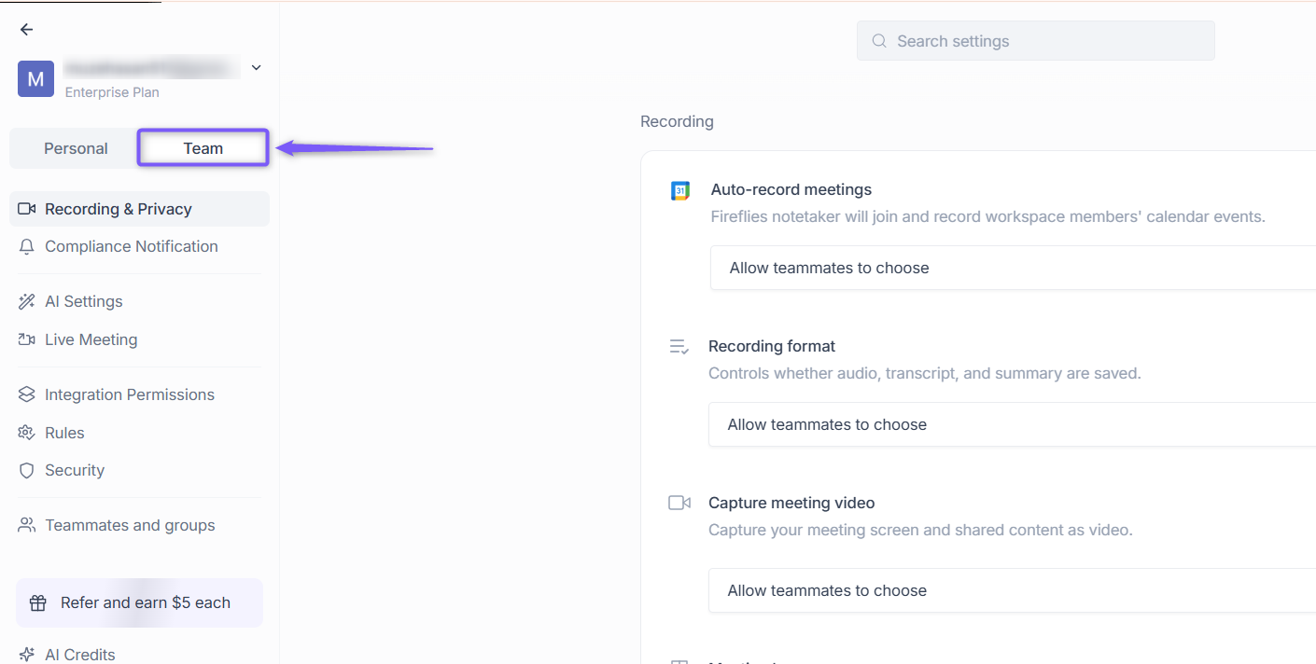This screenshot has width=1316, height=664.
Task: Click the Live Meeting camera icon
Action: tap(27, 340)
